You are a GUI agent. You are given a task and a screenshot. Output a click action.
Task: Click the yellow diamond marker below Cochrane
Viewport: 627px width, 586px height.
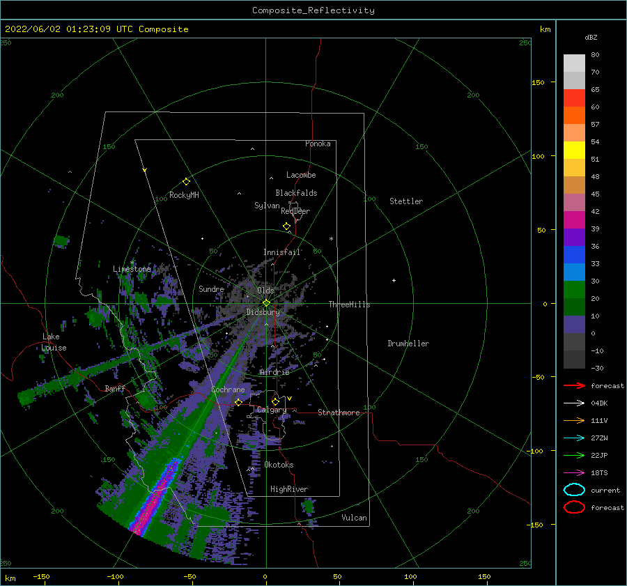(238, 402)
